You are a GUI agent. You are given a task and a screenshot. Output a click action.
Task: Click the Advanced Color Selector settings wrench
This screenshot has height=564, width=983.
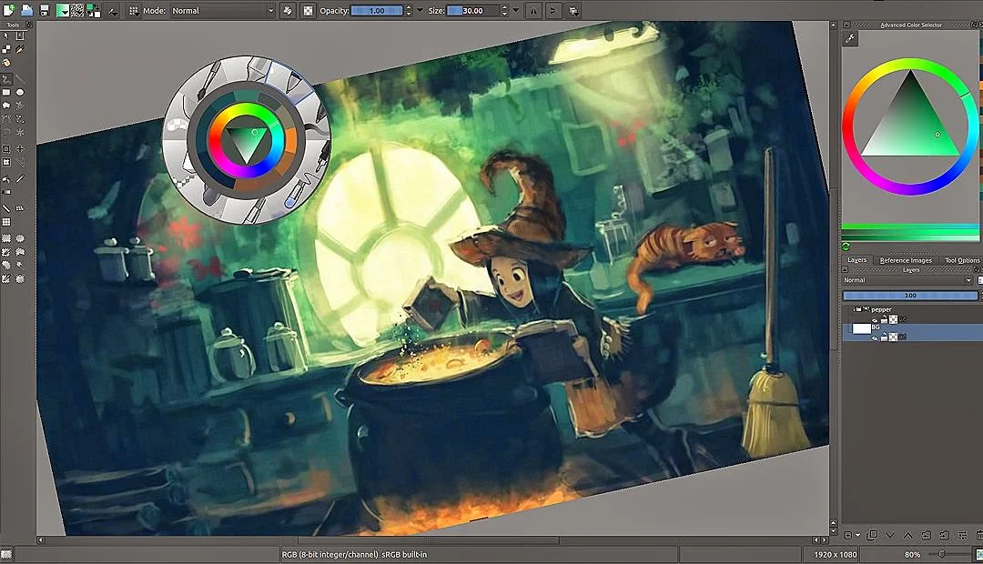(x=851, y=37)
